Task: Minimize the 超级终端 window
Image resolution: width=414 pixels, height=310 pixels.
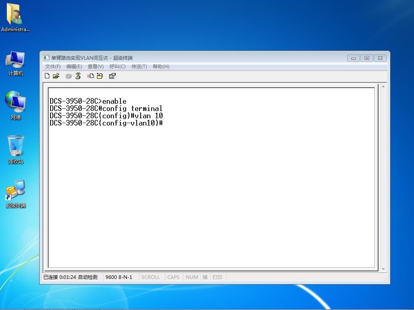Action: [x=353, y=58]
